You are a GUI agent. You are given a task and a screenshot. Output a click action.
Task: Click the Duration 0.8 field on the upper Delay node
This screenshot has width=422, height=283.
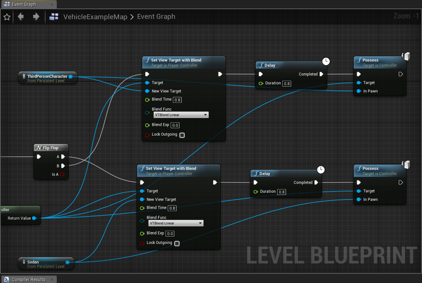click(287, 83)
